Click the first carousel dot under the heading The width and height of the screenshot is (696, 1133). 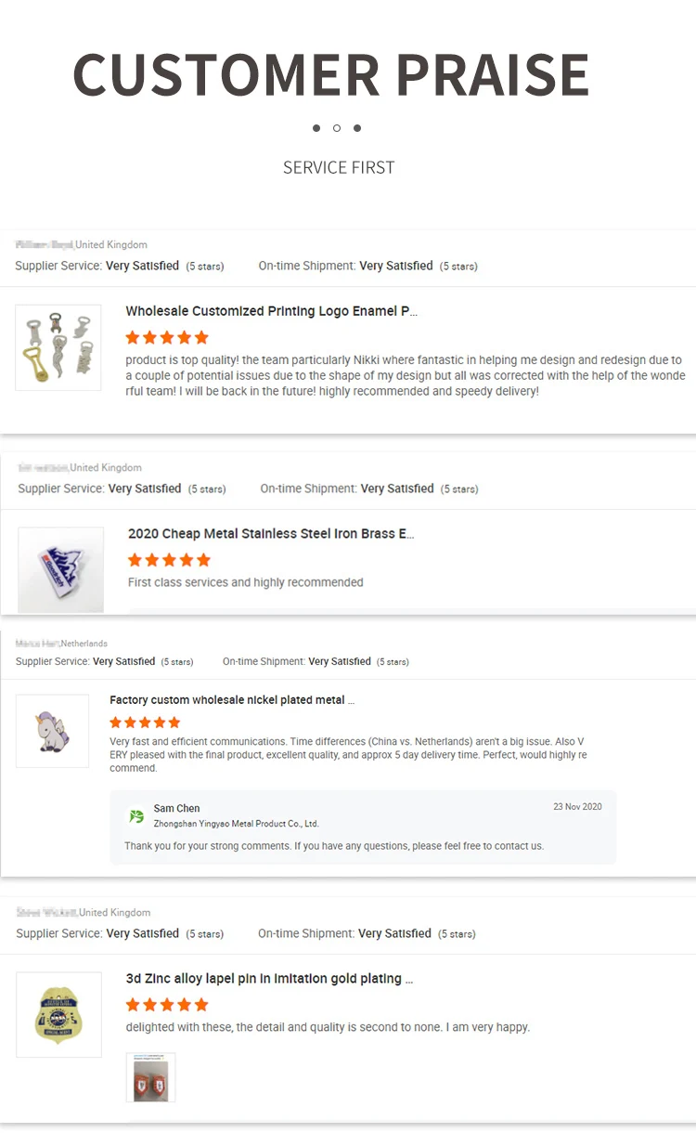316,128
